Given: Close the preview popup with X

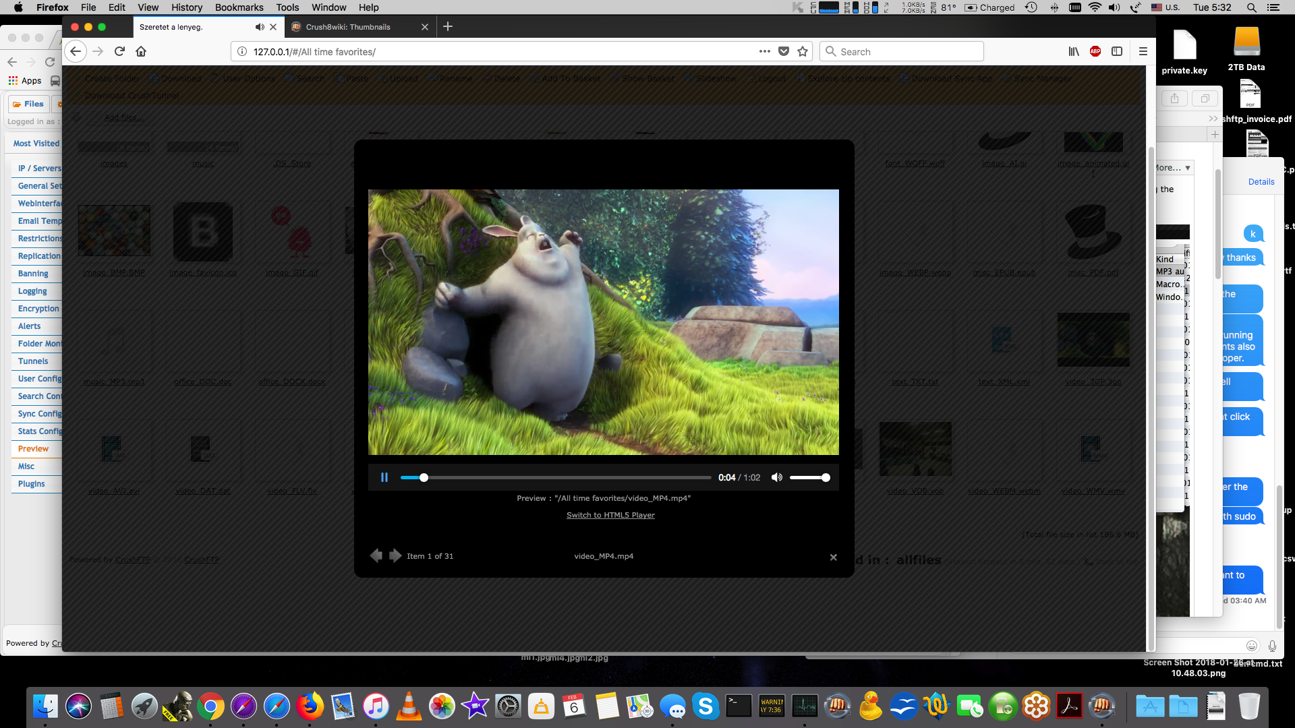Looking at the screenshot, I should click(833, 557).
